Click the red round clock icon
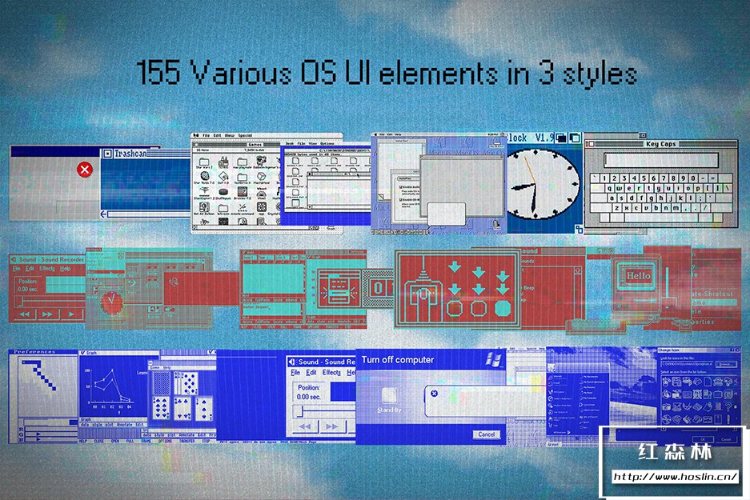The image size is (750, 500). 112,302
